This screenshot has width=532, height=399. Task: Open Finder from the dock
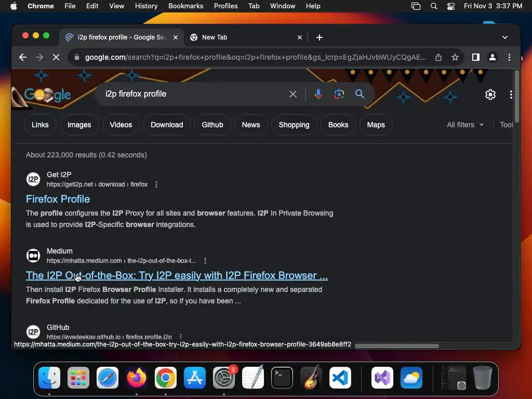pyautogui.click(x=49, y=378)
